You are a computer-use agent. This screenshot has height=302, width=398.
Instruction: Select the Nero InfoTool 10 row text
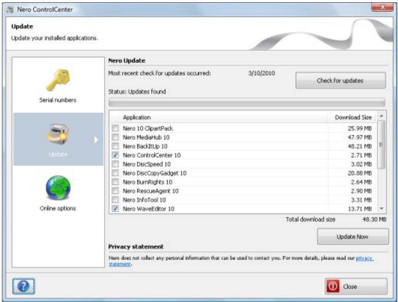coord(144,200)
